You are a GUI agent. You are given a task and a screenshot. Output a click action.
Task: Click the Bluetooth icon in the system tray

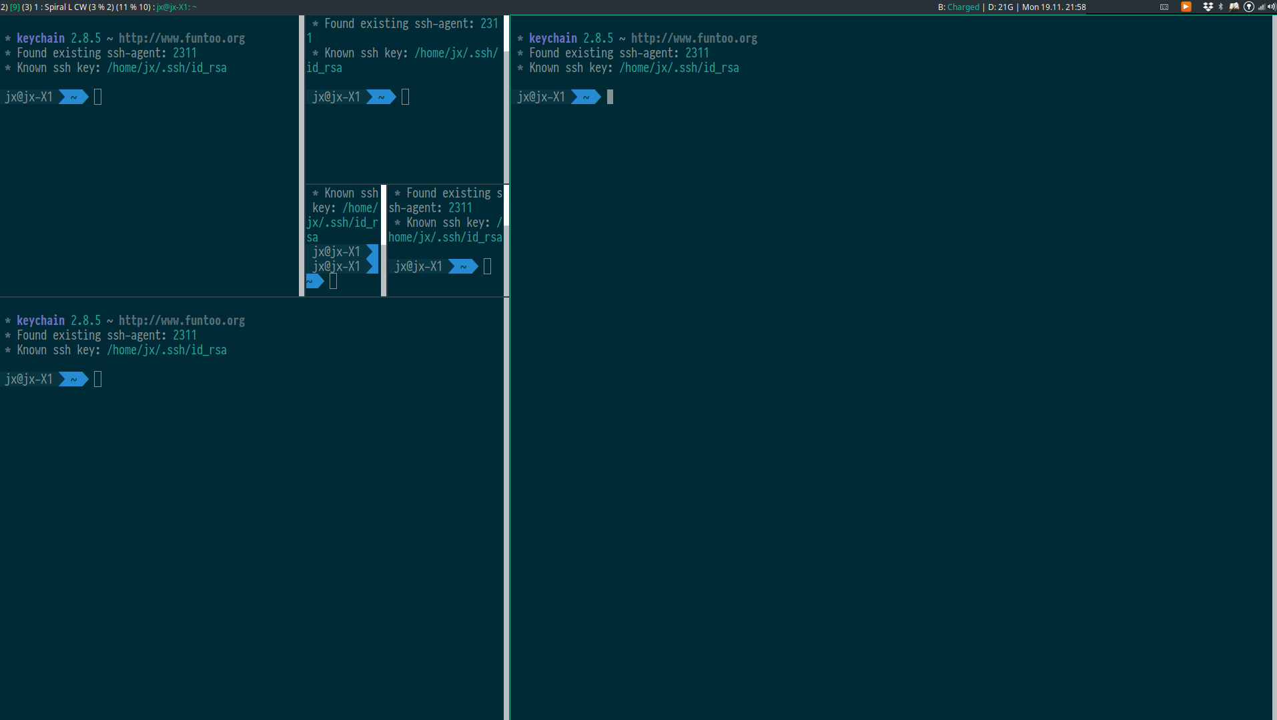tap(1221, 7)
